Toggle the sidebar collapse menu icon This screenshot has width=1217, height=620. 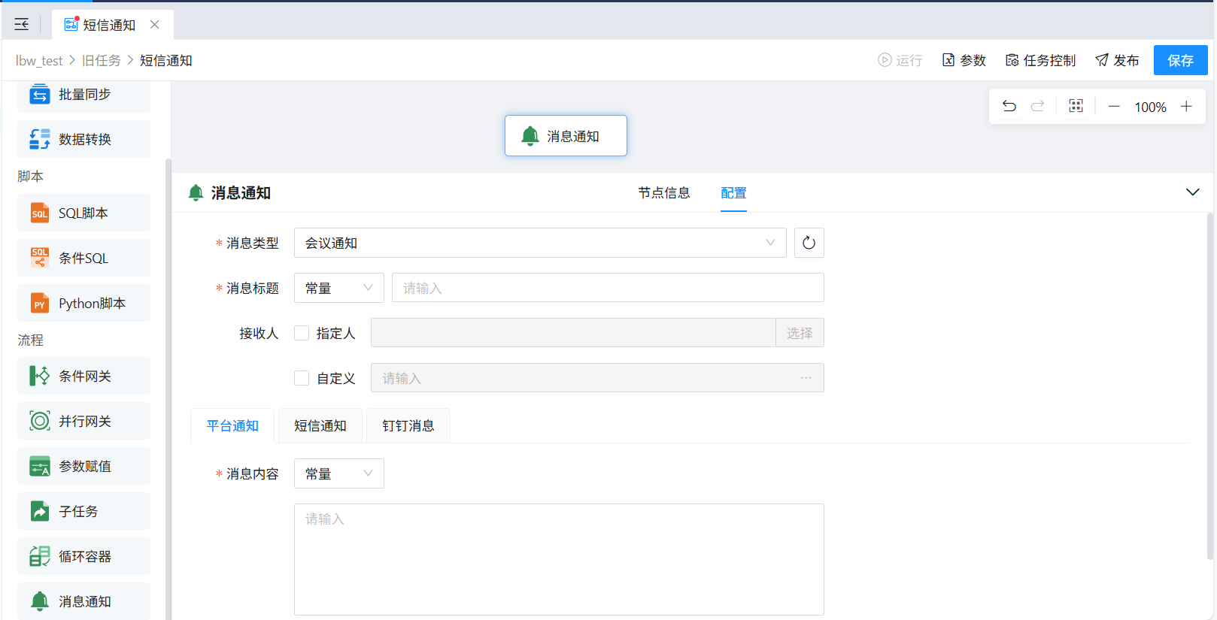(22, 25)
